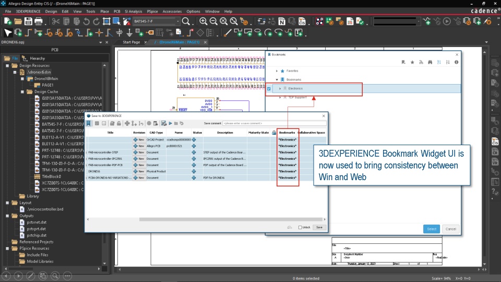The width and height of the screenshot is (501, 282).
Task: Print the schematic page
Action: (39, 21)
